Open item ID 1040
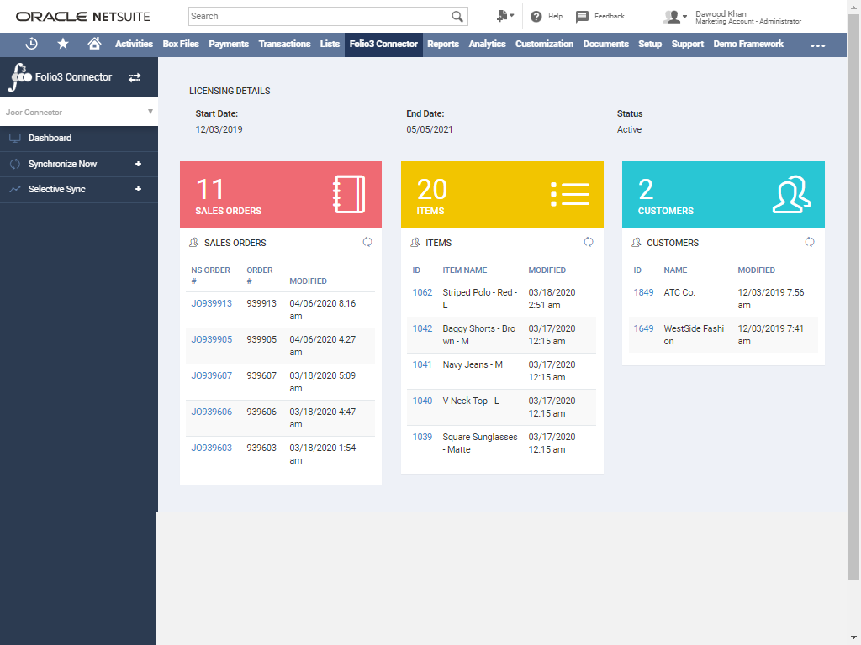 tap(422, 401)
